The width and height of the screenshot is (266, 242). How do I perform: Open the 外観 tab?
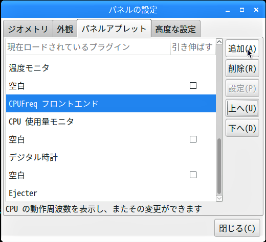(x=65, y=29)
